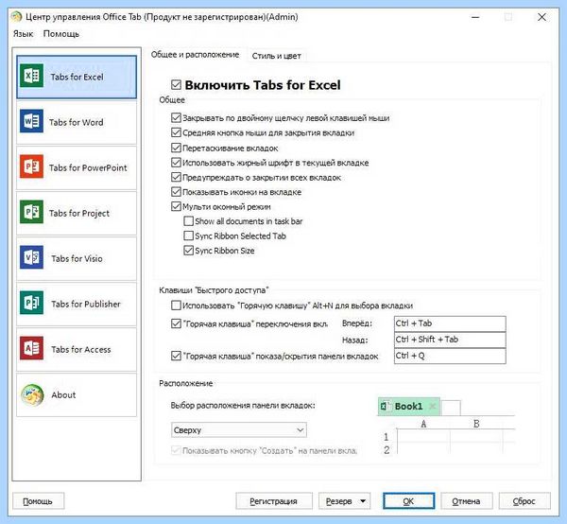The image size is (567, 524).
Task: Toggle 'Включить Tabs for Excel' checkbox
Action: coord(176,85)
